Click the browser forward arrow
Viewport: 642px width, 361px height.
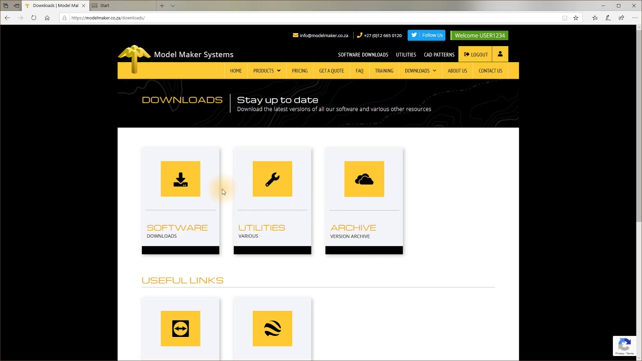coord(21,18)
